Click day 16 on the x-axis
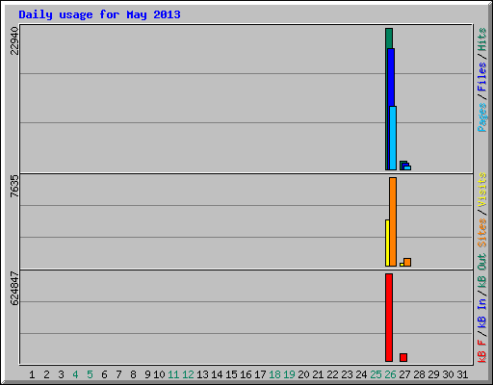This screenshot has width=493, height=385. (x=246, y=374)
